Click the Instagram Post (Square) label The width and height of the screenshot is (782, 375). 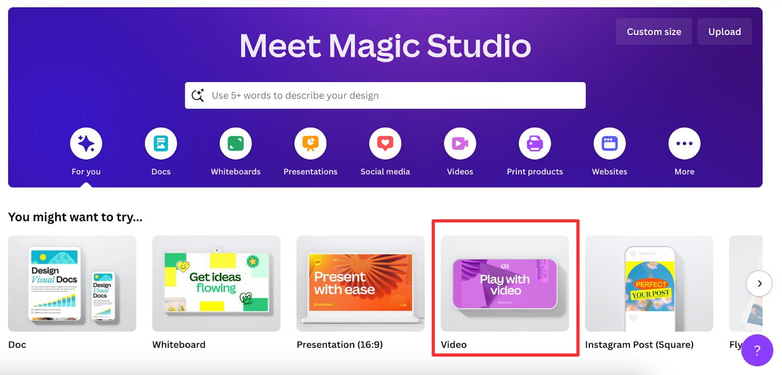[x=639, y=345]
